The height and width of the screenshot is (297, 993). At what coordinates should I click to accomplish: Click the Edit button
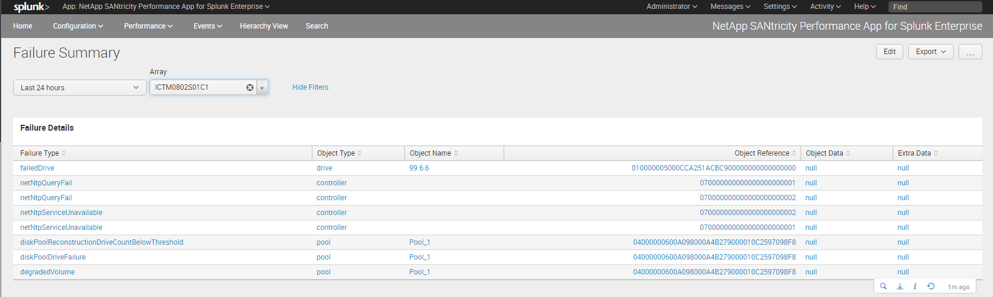[890, 52]
